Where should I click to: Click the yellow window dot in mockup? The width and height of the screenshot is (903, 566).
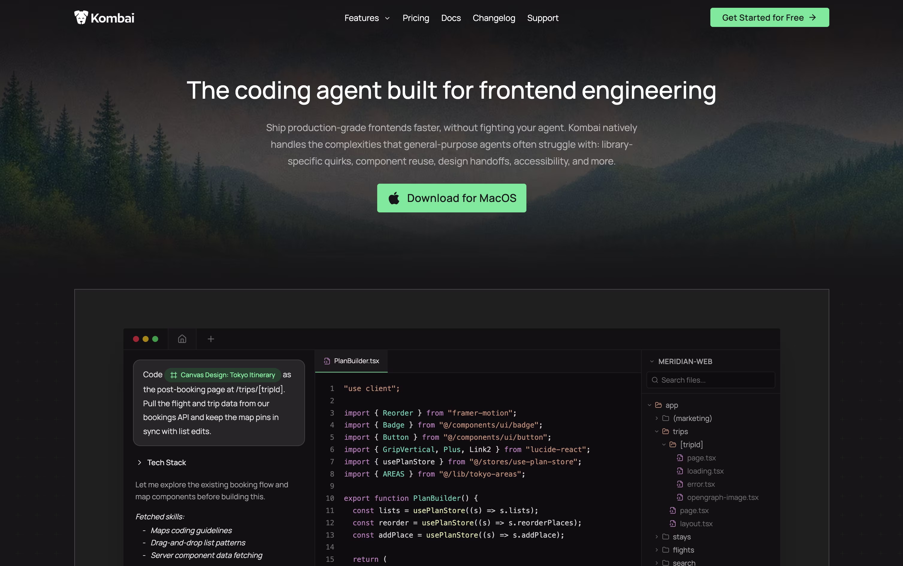click(x=145, y=339)
